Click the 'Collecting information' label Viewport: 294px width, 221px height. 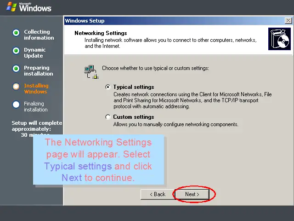pyautogui.click(x=39, y=35)
